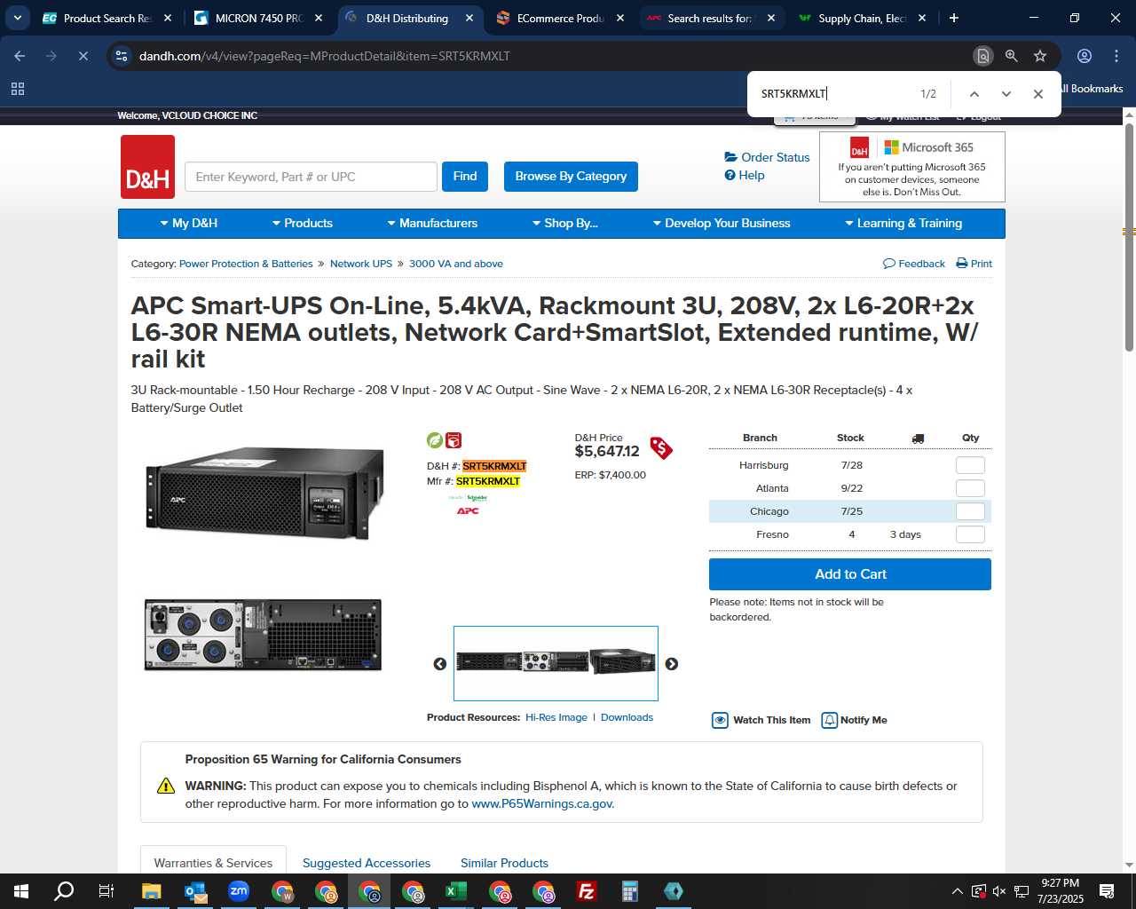Switch to the MICRON 7450 PRO tab
Image resolution: width=1136 pixels, height=909 pixels.
coord(257,18)
